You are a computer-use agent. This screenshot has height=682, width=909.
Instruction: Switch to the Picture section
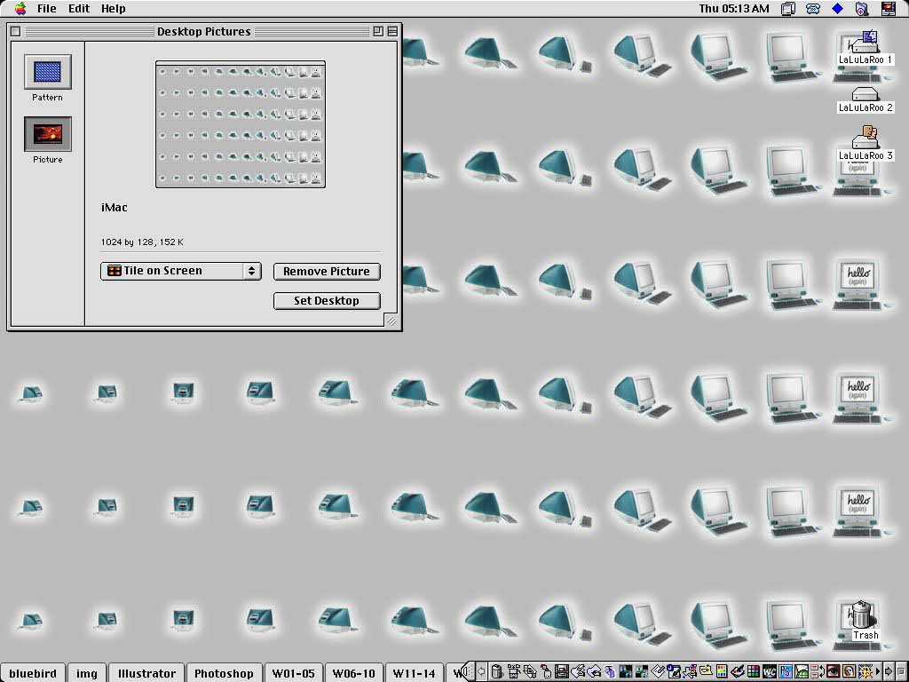(48, 139)
